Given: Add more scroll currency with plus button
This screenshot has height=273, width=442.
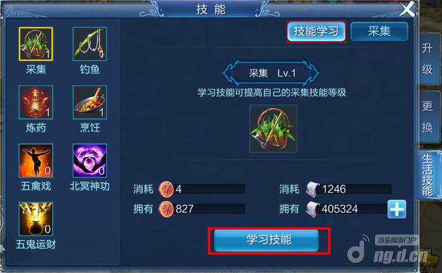Looking at the screenshot, I should (x=397, y=209).
